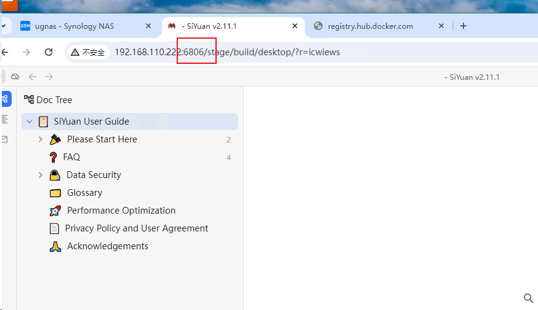
Task: Click the folder icon of Glossary
Action: [55, 193]
